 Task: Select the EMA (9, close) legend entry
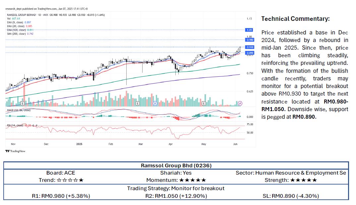coord(19,22)
